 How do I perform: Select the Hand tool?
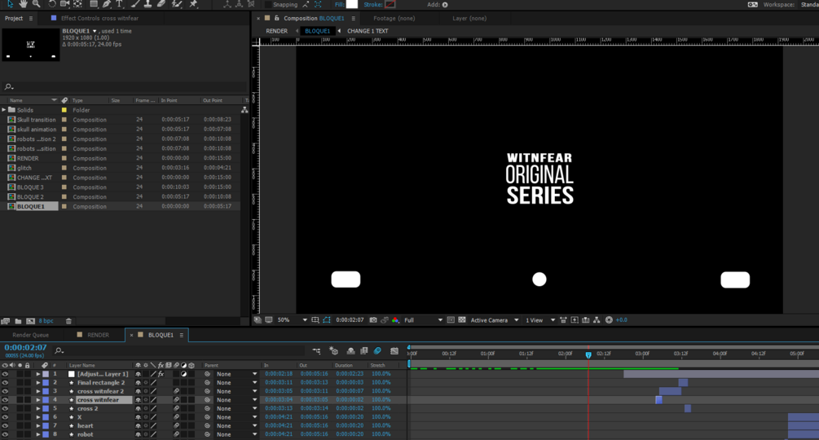tap(23, 3)
